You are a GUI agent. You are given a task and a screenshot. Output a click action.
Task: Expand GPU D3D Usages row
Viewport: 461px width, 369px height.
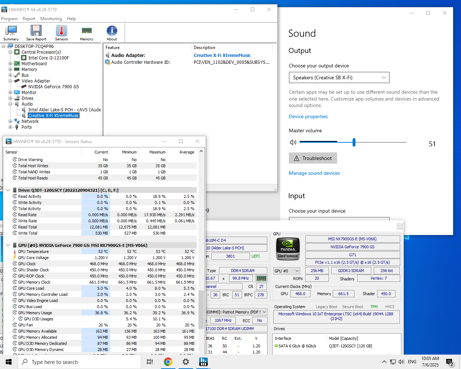[x=14, y=319]
